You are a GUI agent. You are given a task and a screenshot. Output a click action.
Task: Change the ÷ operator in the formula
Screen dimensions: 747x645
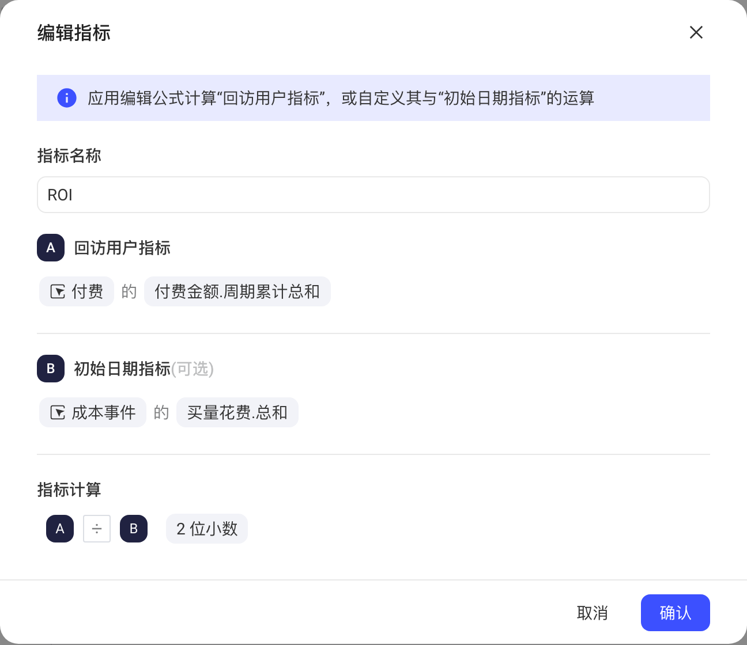(97, 529)
